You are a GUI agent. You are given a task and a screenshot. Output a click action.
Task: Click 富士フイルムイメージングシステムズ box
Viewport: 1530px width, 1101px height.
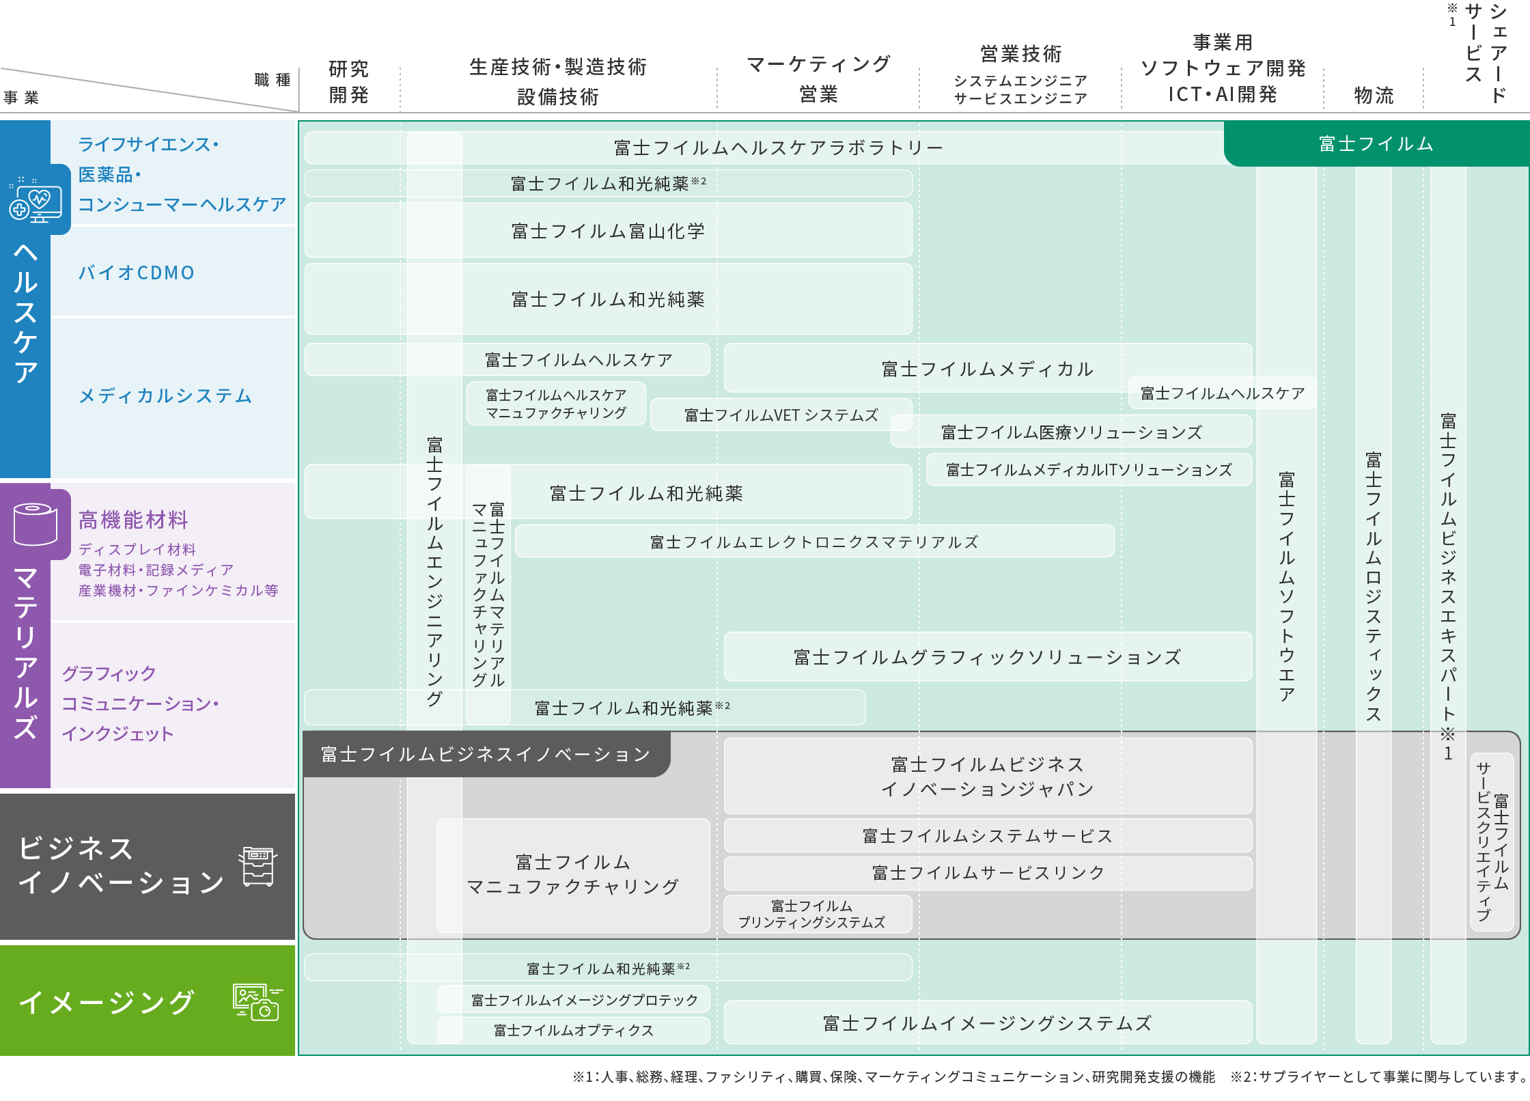[988, 1022]
